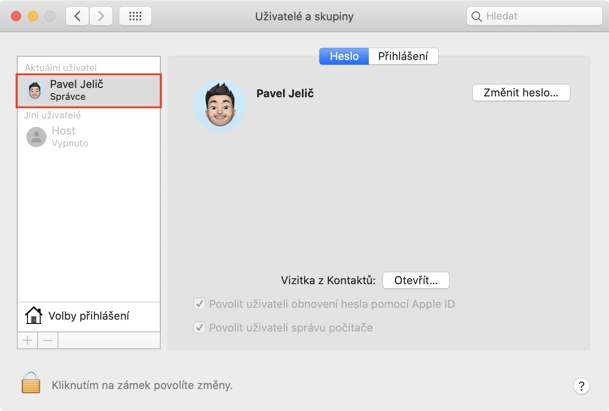Click the forward arrow in toolbar
The height and width of the screenshot is (411, 609).
point(101,16)
